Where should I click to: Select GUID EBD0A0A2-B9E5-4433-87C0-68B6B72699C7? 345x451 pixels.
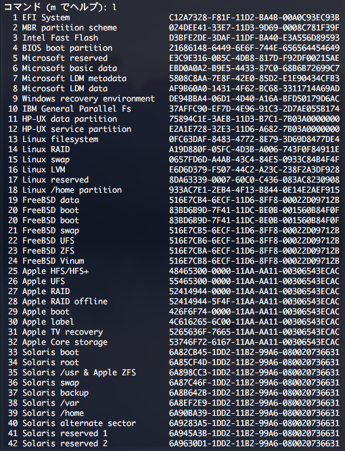[x=254, y=68]
